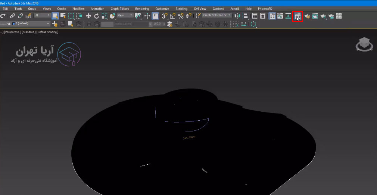377x195 pixels.
Task: Open the Rendering menu
Action: click(142, 9)
